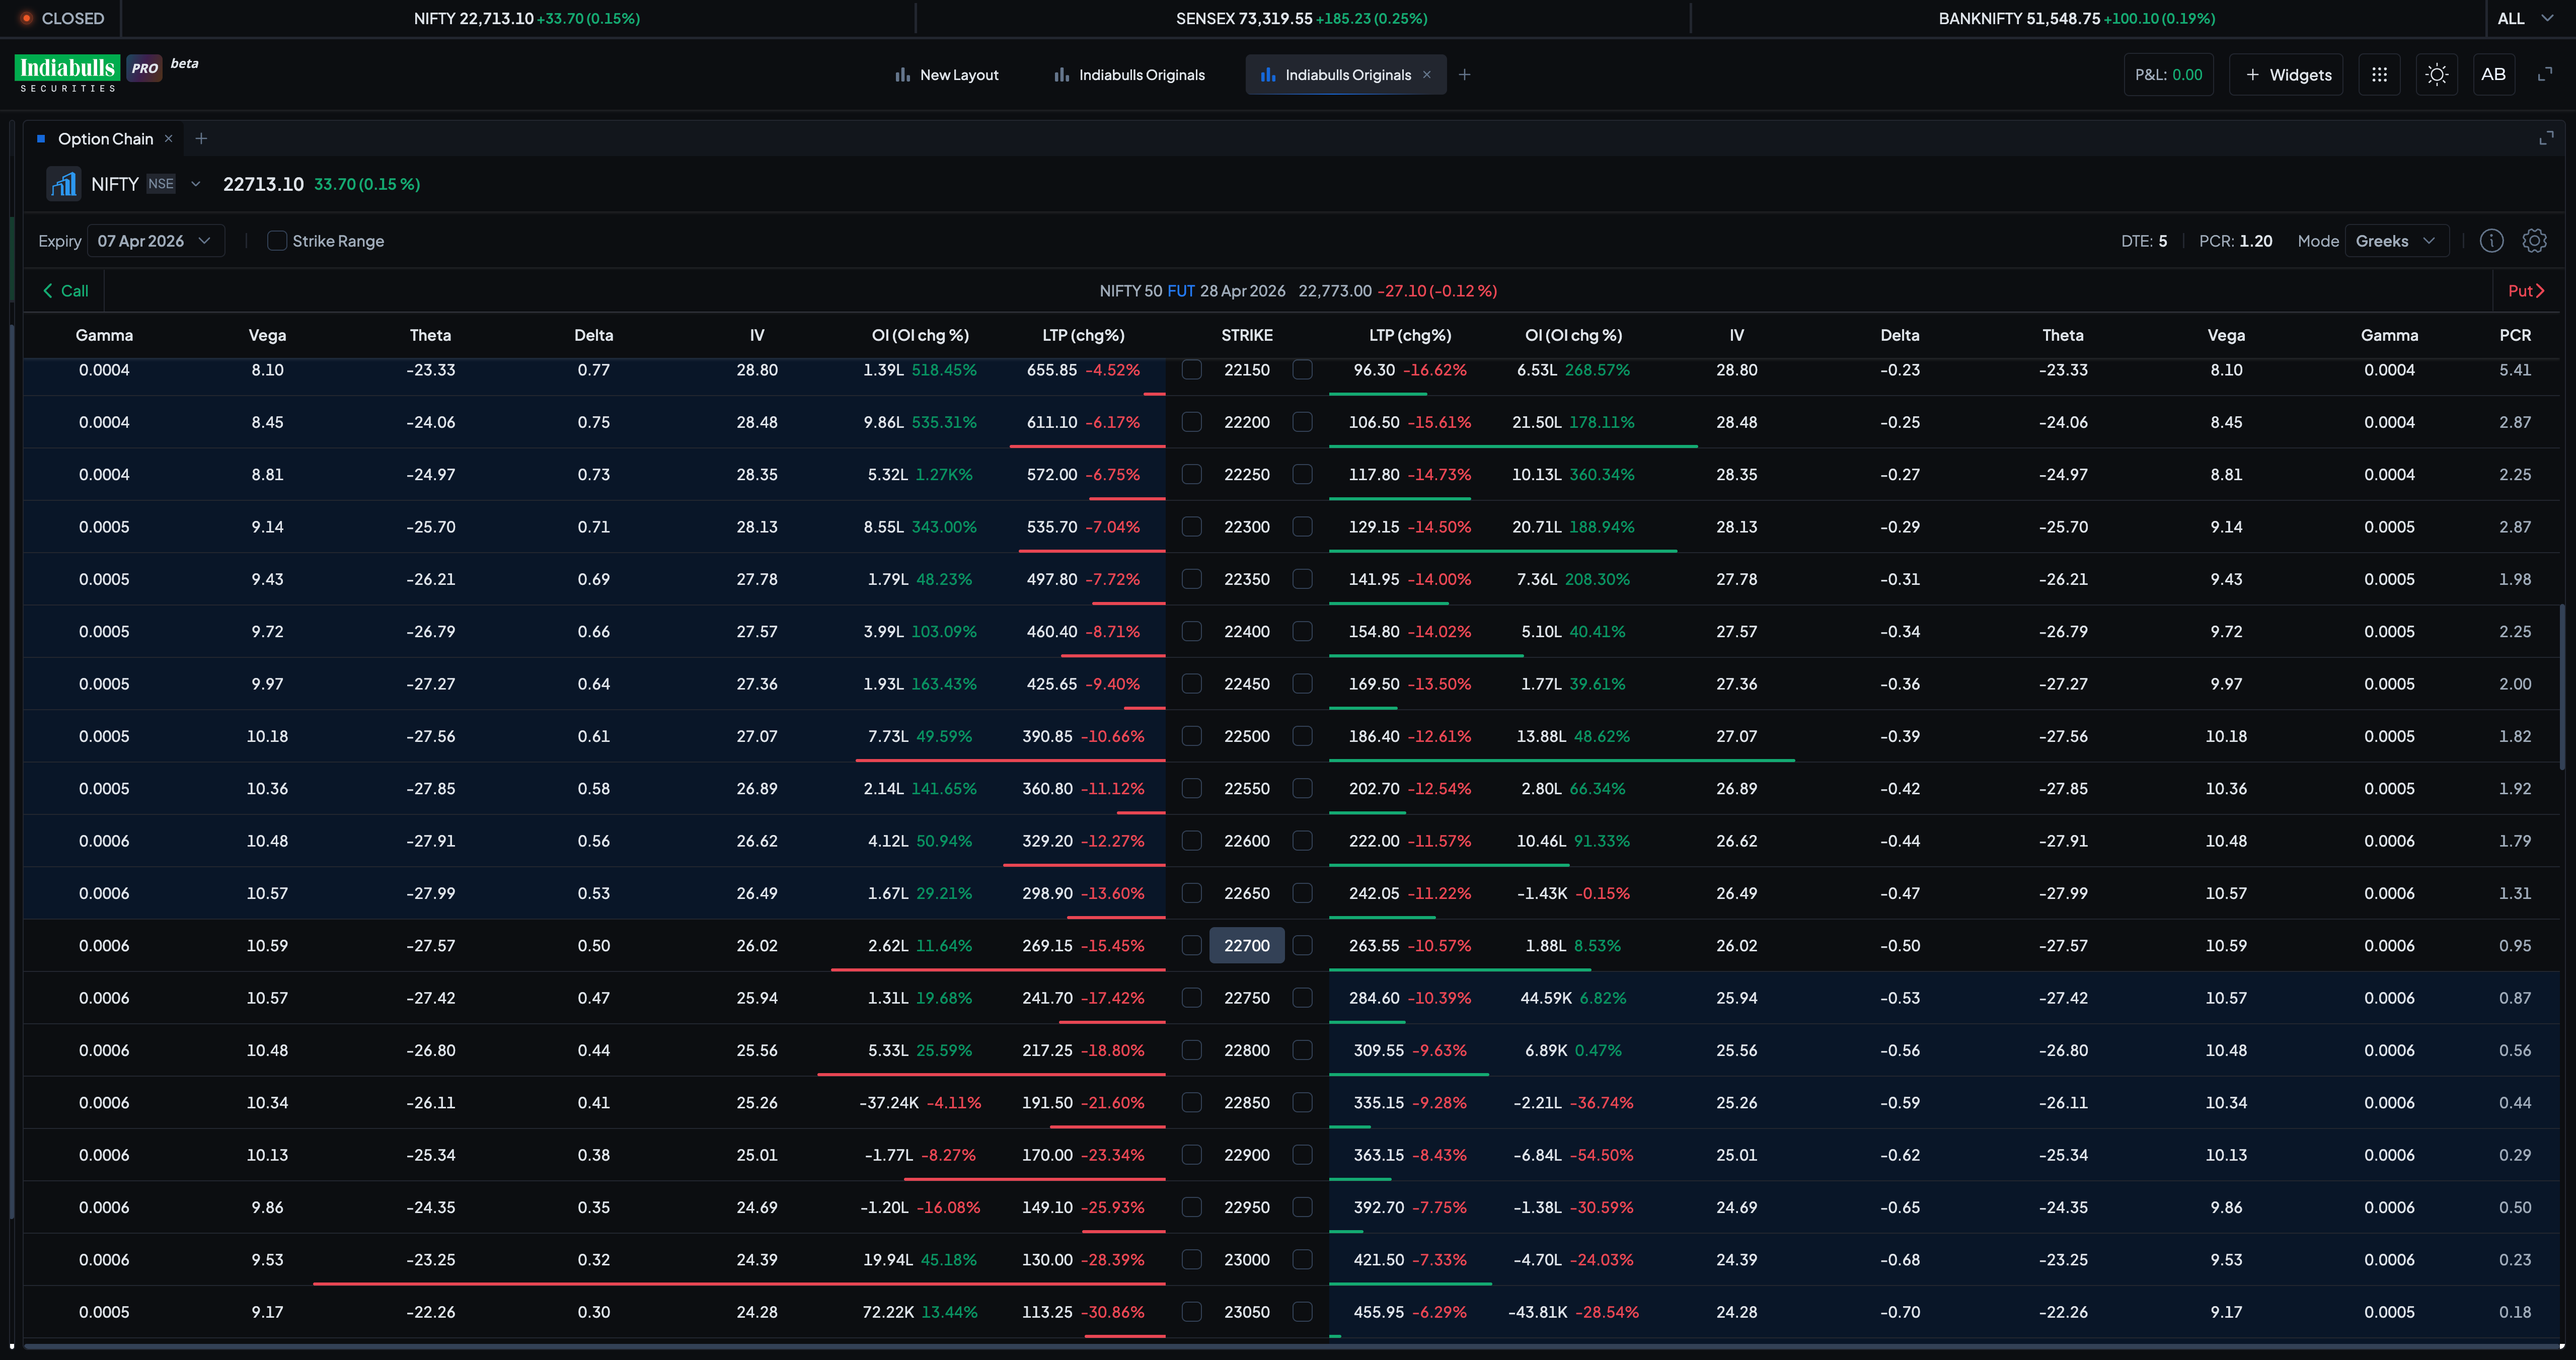Click the call-side IV column header

pos(757,335)
